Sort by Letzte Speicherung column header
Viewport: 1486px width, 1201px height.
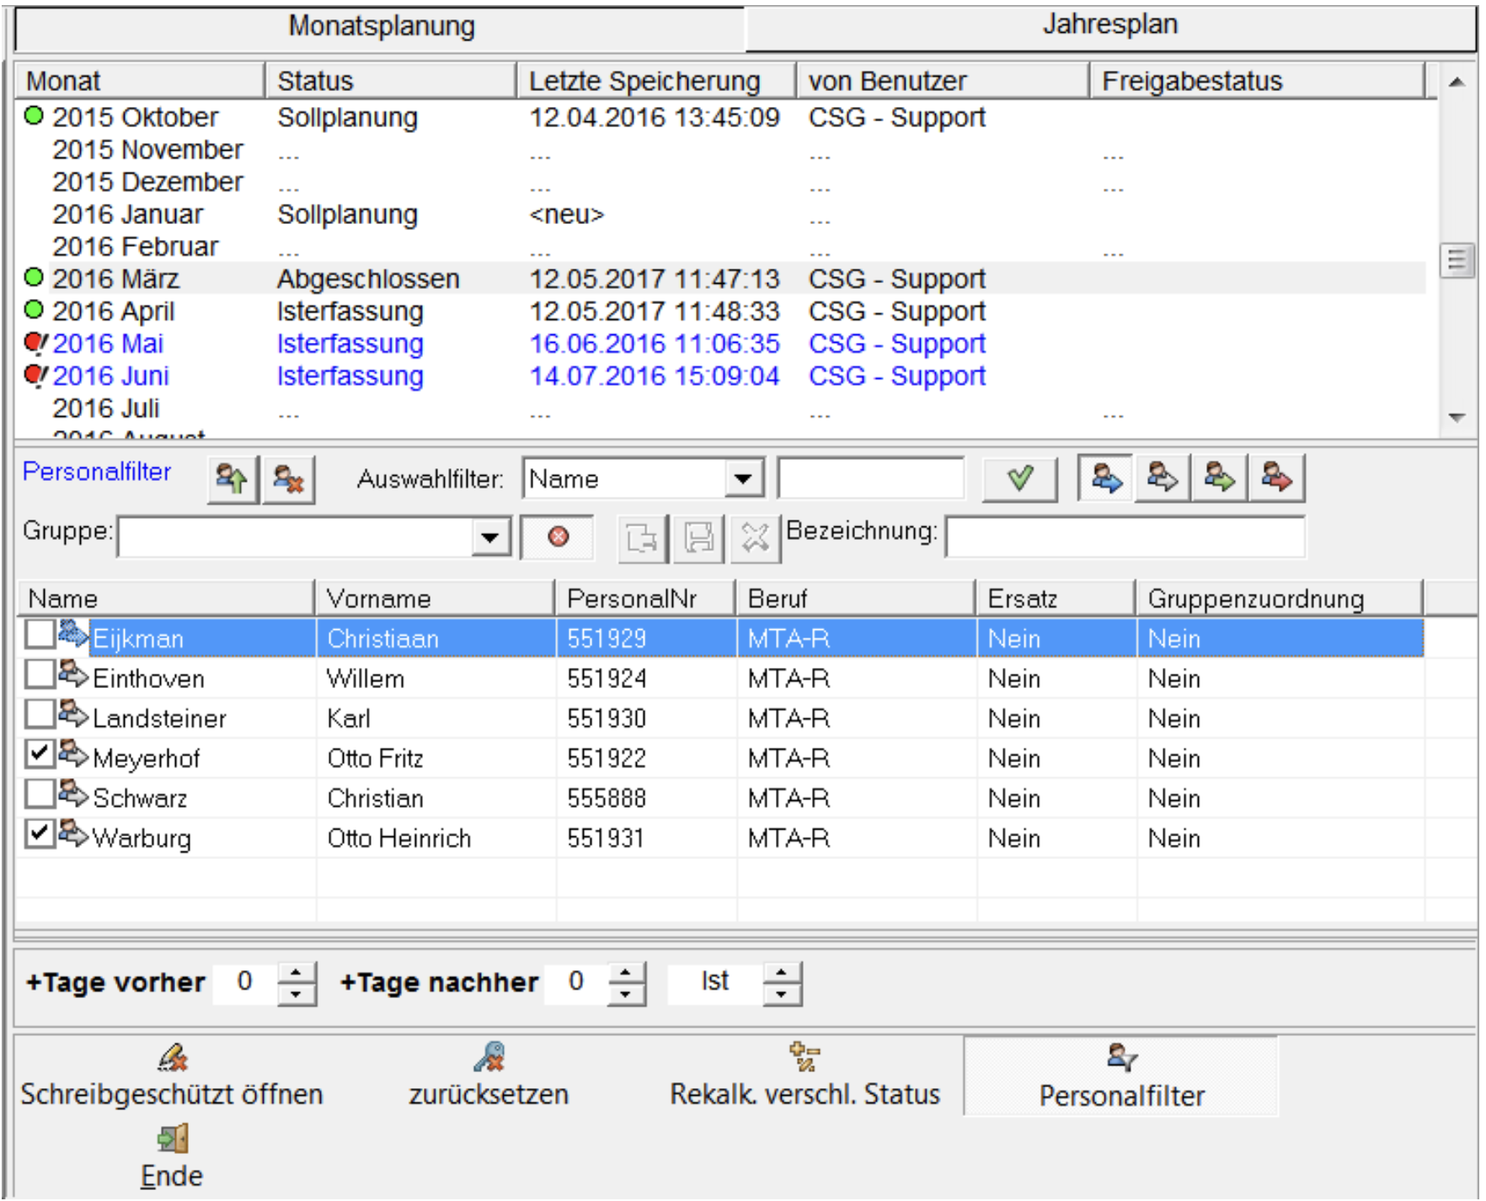(x=656, y=81)
